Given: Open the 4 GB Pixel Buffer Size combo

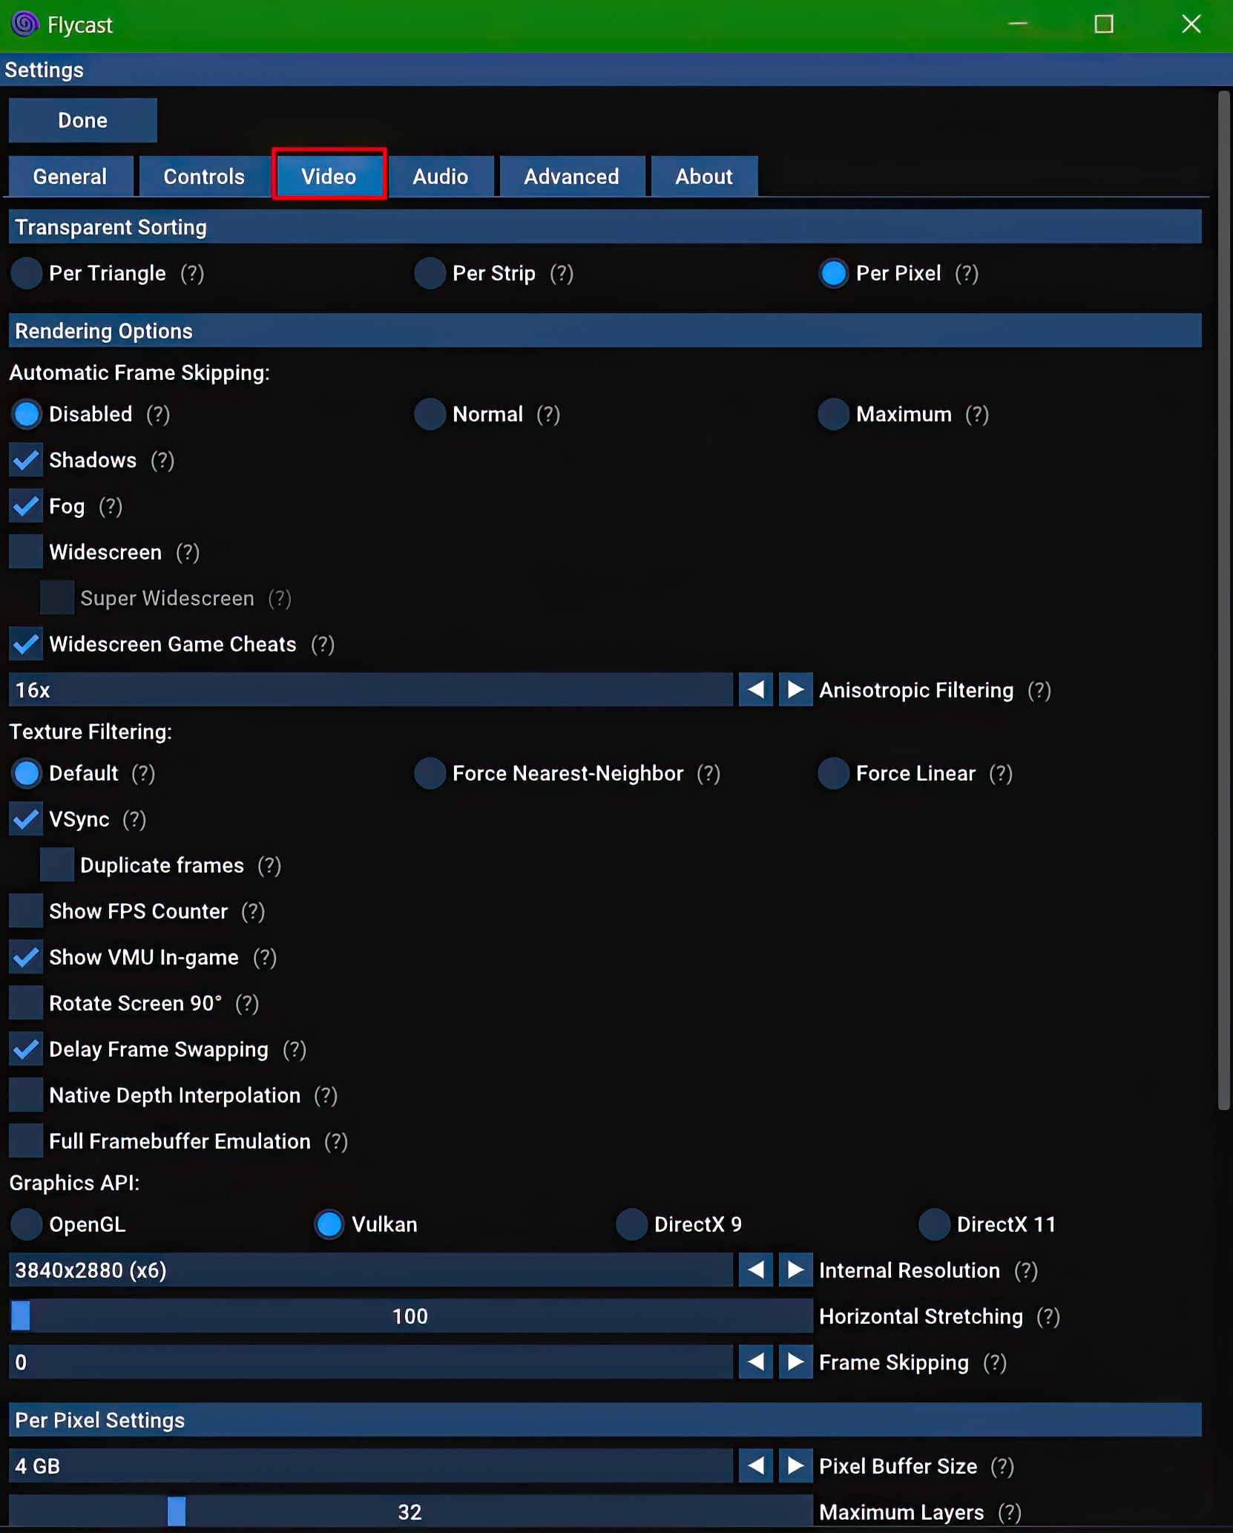Looking at the screenshot, I should tap(369, 1467).
